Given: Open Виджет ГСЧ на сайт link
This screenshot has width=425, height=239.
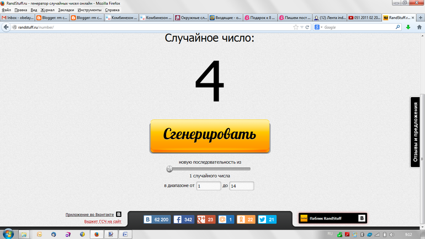Looking at the screenshot, I should (103, 221).
